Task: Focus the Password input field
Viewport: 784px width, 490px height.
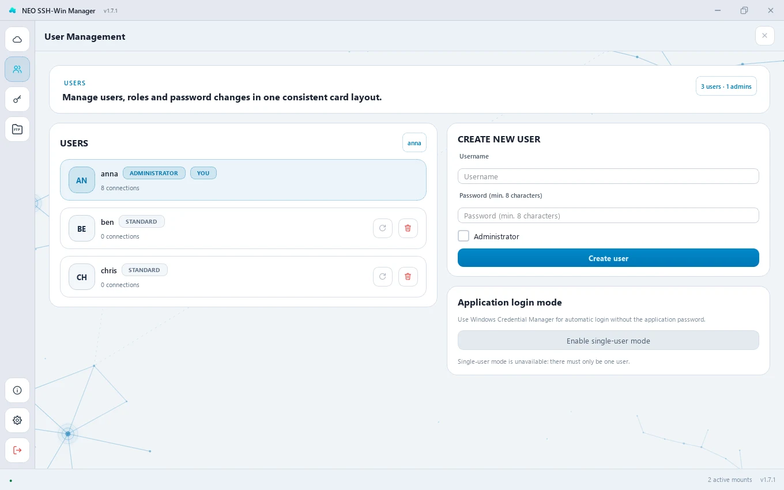Action: [x=608, y=216]
